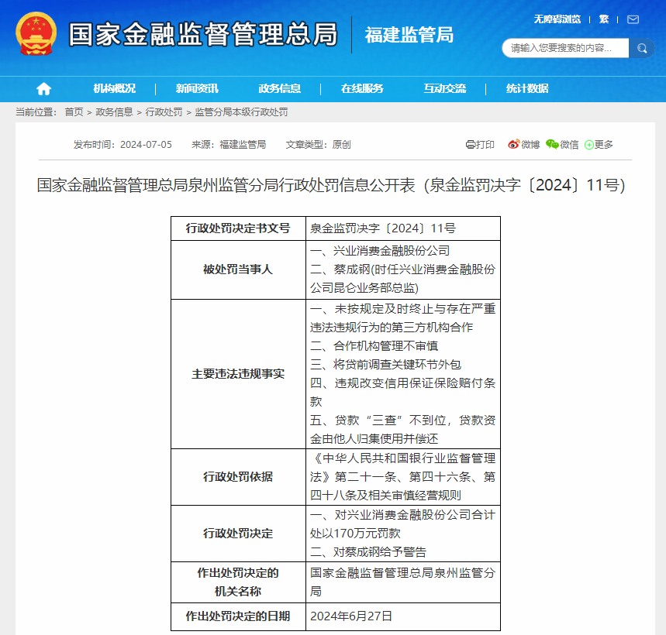The height and width of the screenshot is (635, 666).
Task: Open the 新闻资讯 menu
Action: click(195, 89)
